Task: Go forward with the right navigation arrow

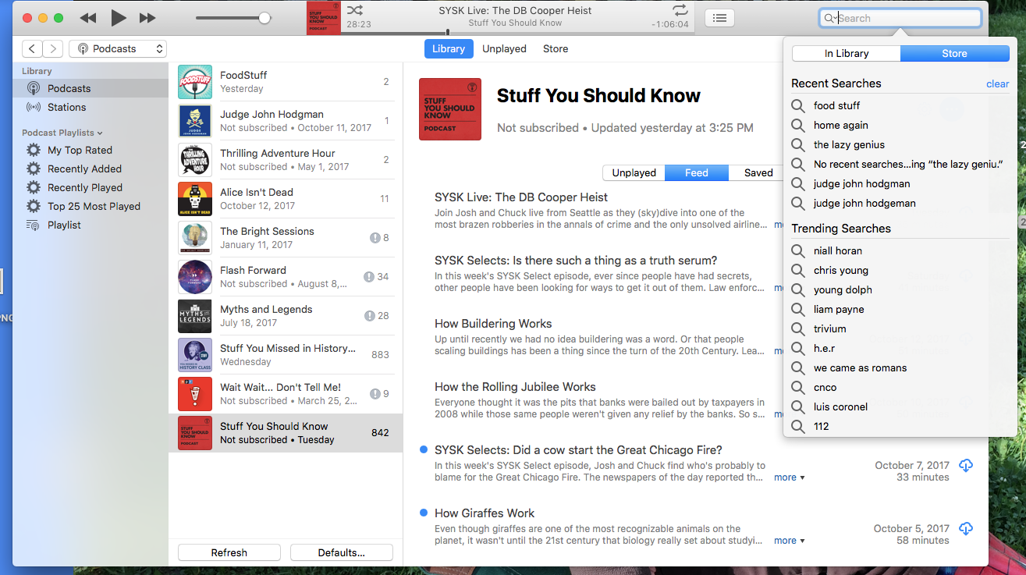Action: click(52, 48)
